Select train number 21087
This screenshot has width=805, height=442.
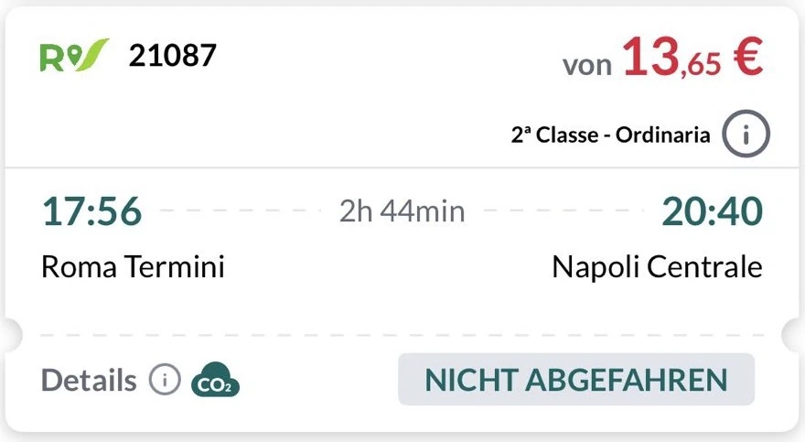pos(173,56)
